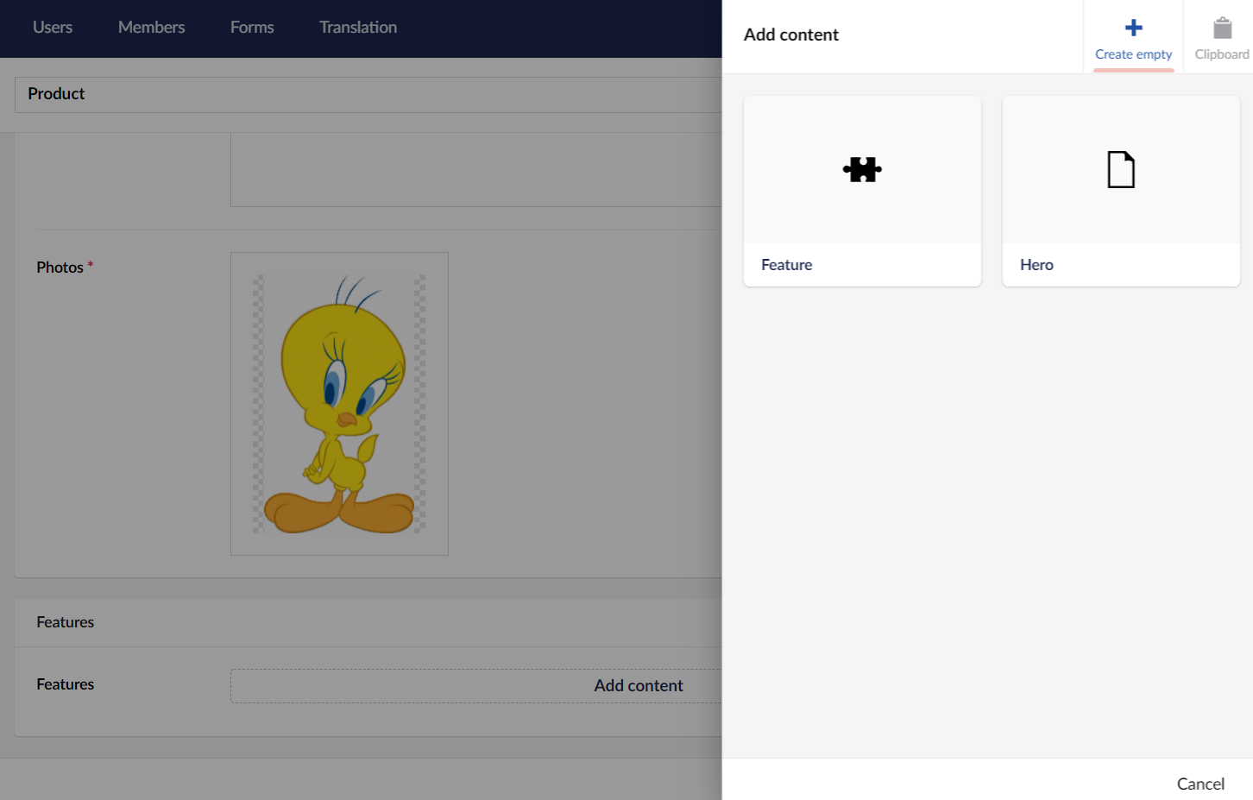The image size is (1253, 800).
Task: Click the Product name input field
Action: pos(368,94)
